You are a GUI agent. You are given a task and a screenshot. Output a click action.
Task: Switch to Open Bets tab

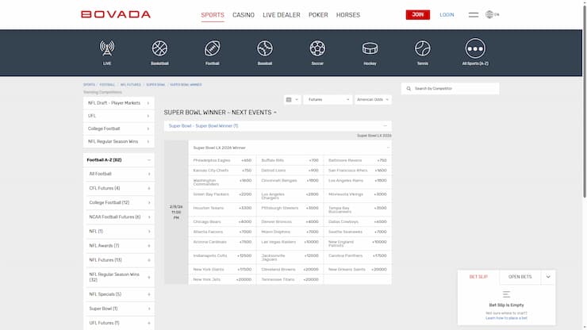pyautogui.click(x=520, y=277)
